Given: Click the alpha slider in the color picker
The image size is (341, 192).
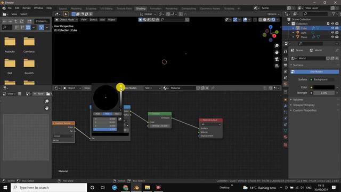Looking at the screenshot, I should [105, 129].
